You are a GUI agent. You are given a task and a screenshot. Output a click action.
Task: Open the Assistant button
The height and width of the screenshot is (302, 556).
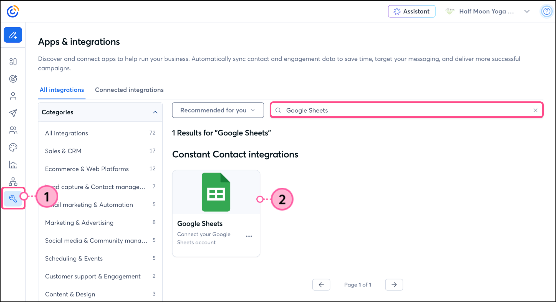click(412, 11)
